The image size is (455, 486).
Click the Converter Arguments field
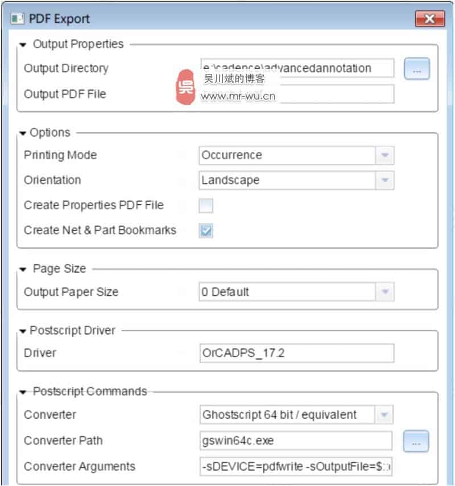point(296,467)
